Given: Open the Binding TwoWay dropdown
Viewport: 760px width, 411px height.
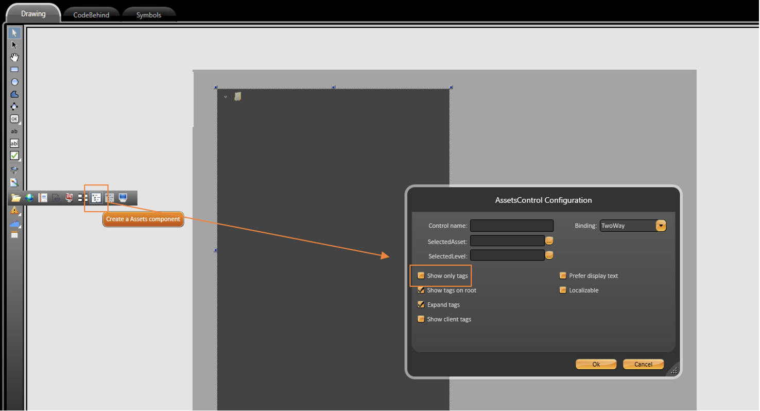Looking at the screenshot, I should [x=661, y=226].
